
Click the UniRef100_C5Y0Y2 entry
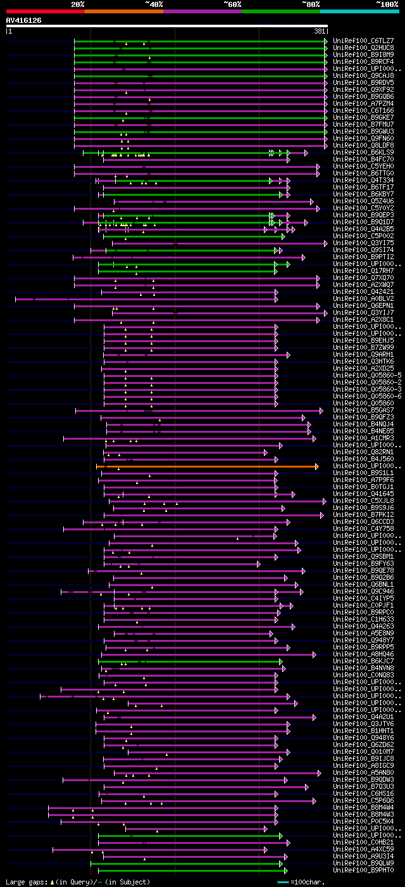click(x=364, y=208)
